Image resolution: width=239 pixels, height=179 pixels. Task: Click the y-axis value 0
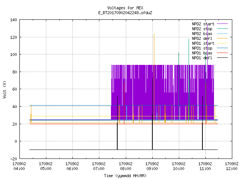16,141
